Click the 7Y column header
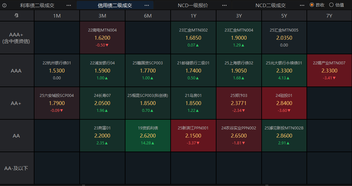Image resolution: width=352 pixels, height=186 pixels. tap(329, 16)
